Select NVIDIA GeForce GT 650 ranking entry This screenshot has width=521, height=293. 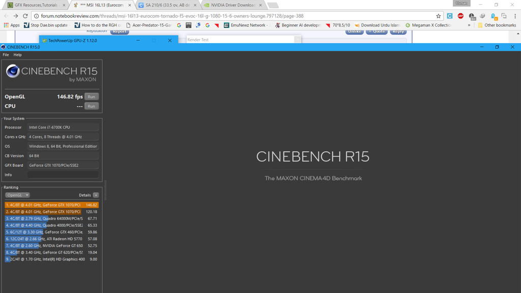click(x=51, y=246)
